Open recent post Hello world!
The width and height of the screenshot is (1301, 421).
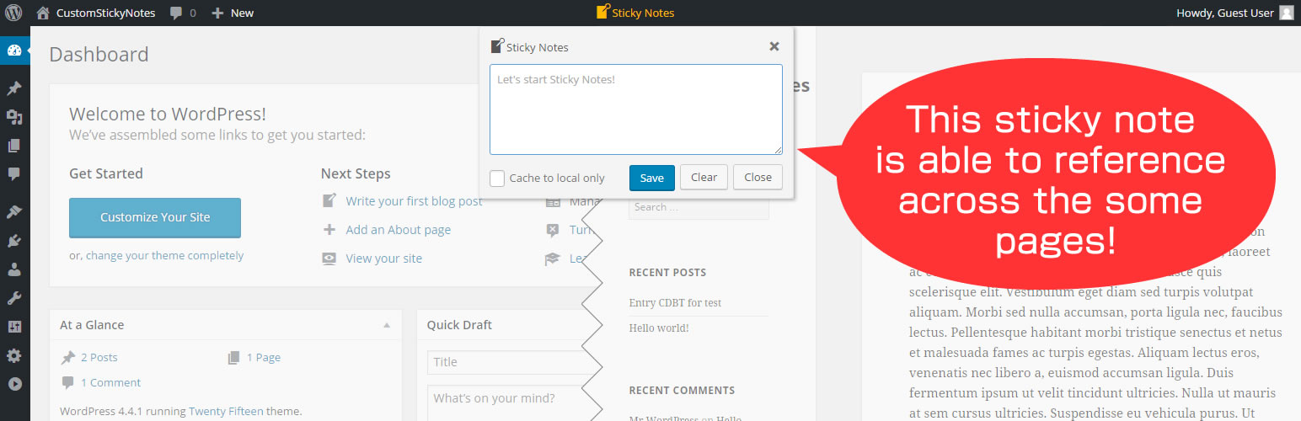[x=659, y=328]
